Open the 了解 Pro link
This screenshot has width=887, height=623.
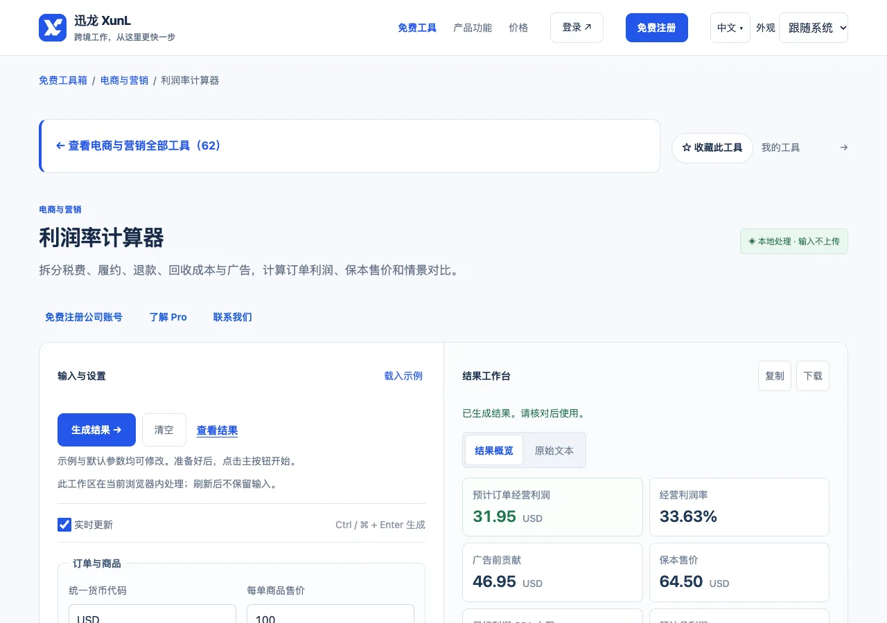click(x=168, y=317)
